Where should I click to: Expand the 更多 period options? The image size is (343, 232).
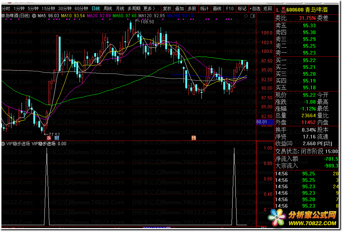[x=149, y=9]
